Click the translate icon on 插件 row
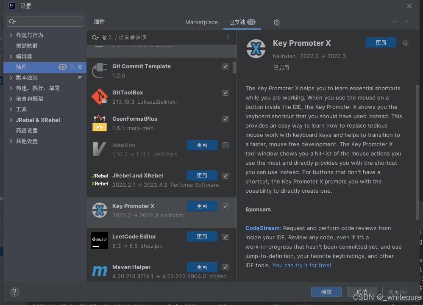Screen dimensions: 423x305 pos(73,67)
